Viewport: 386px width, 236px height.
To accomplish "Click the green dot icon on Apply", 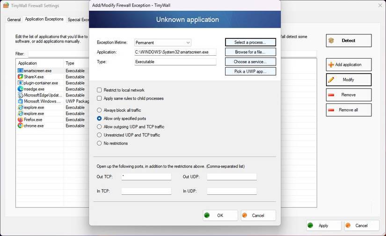I will tap(310, 225).
